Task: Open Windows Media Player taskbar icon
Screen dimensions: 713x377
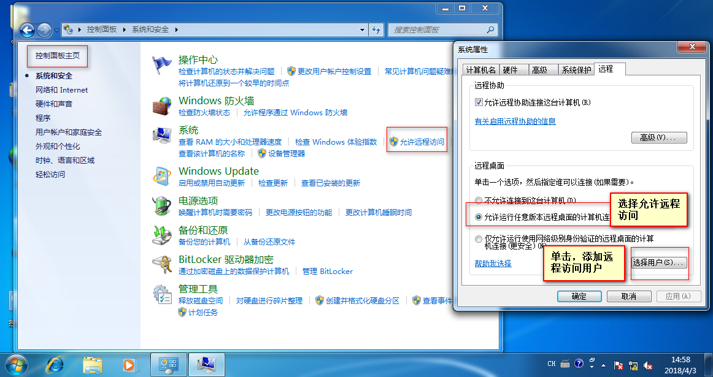Action: [x=129, y=365]
